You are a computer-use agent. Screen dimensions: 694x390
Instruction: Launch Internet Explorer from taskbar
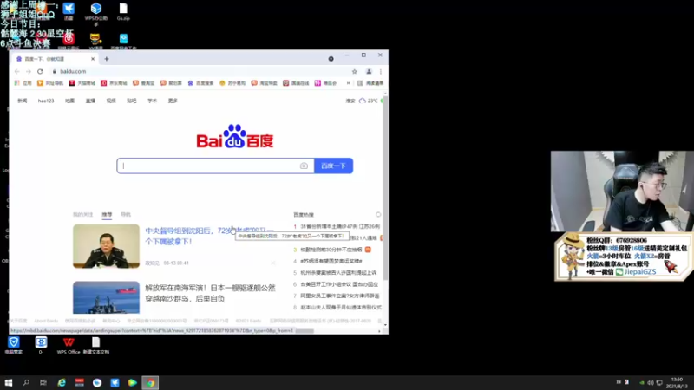point(62,382)
